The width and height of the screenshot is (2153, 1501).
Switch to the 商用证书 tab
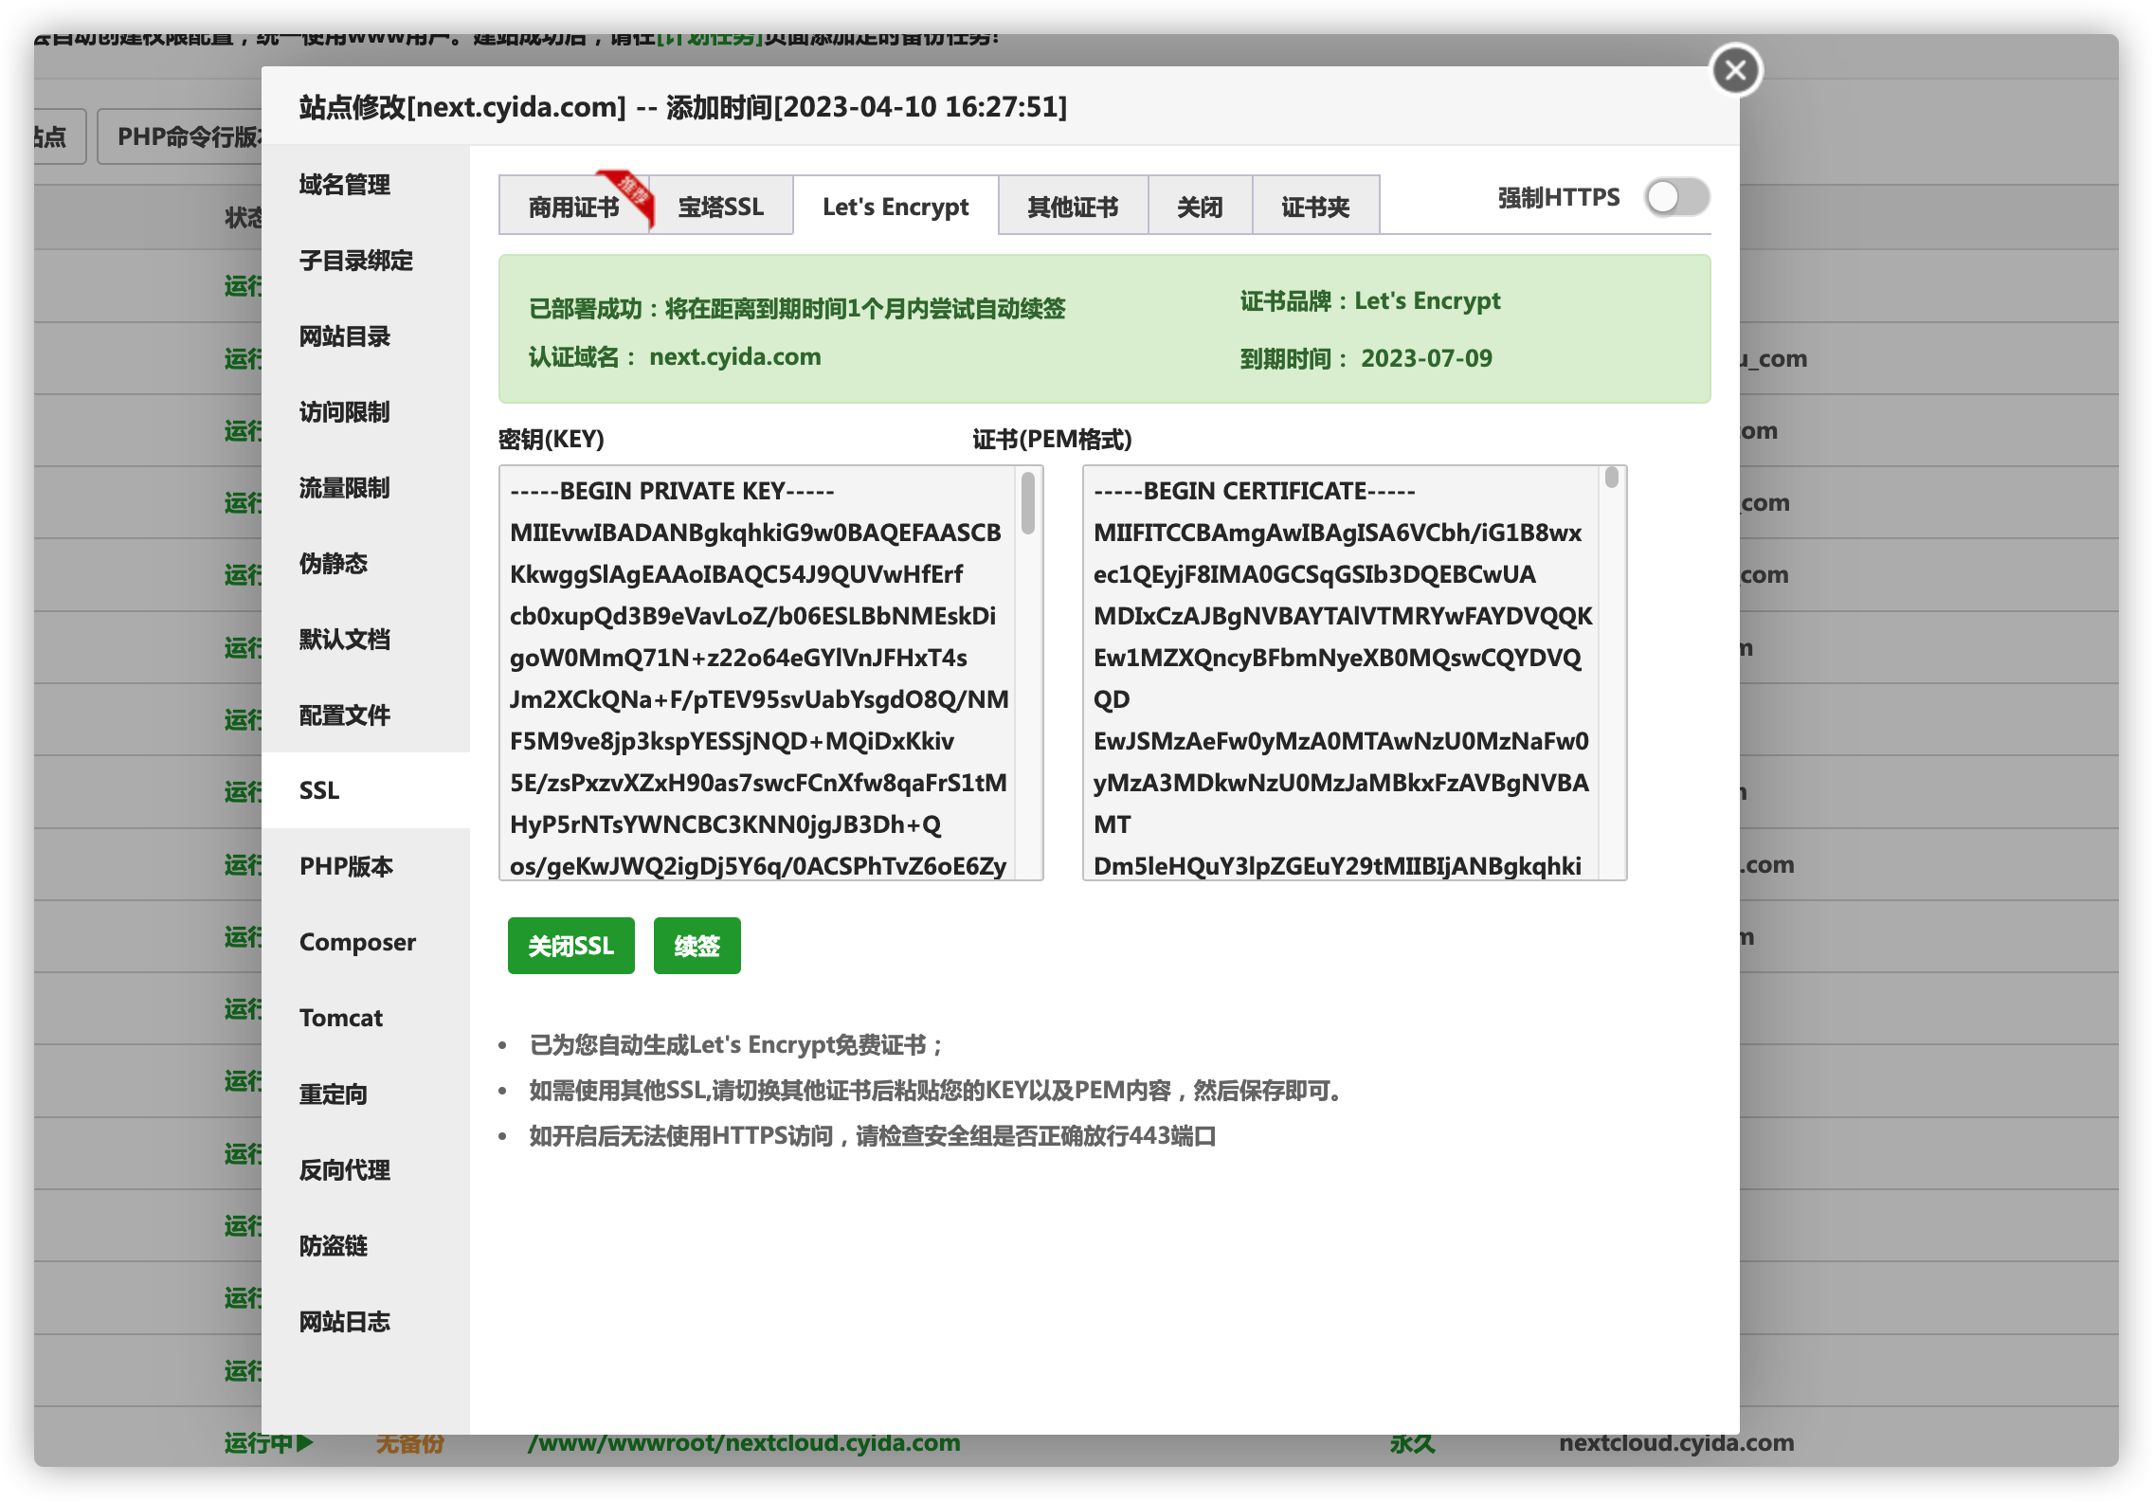[x=572, y=207]
